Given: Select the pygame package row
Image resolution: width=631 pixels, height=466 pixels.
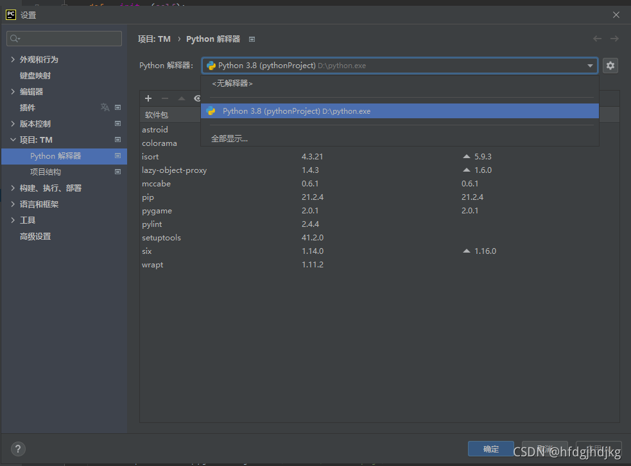Looking at the screenshot, I should (x=379, y=210).
